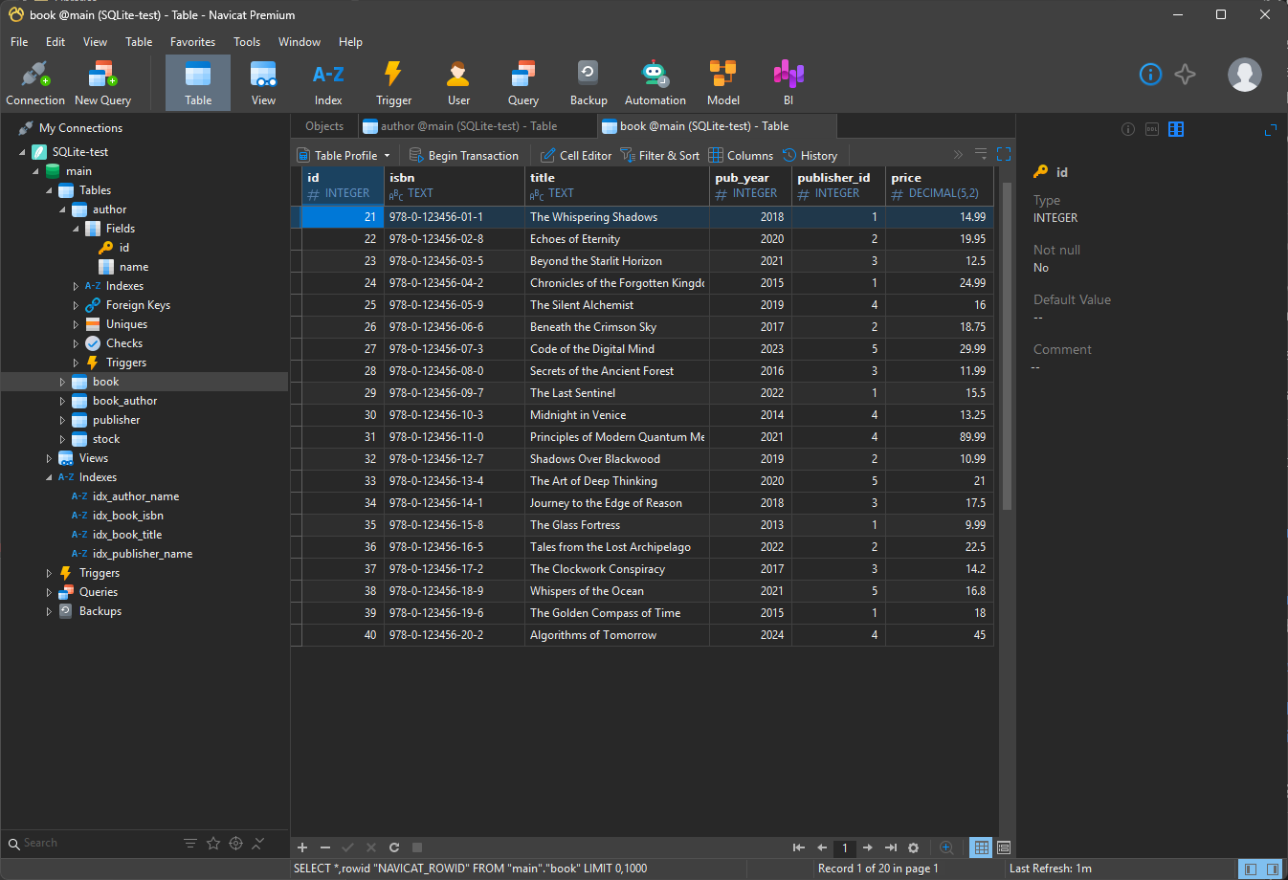Open the Backup toolbar icon

(x=588, y=83)
